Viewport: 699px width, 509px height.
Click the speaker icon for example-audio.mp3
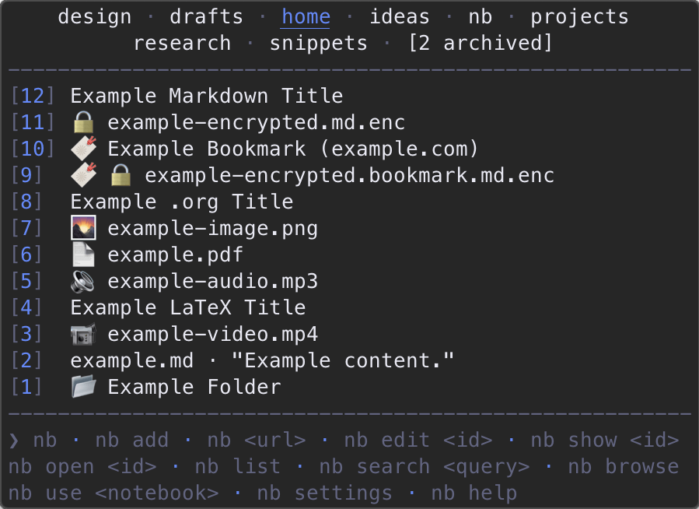click(x=83, y=282)
